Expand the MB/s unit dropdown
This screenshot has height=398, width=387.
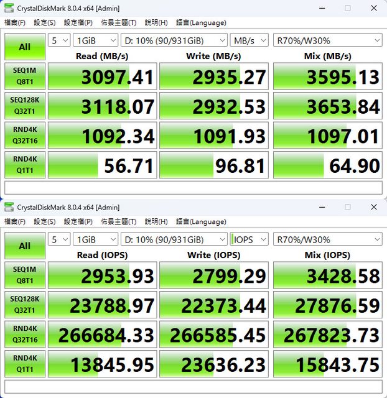[249, 40]
